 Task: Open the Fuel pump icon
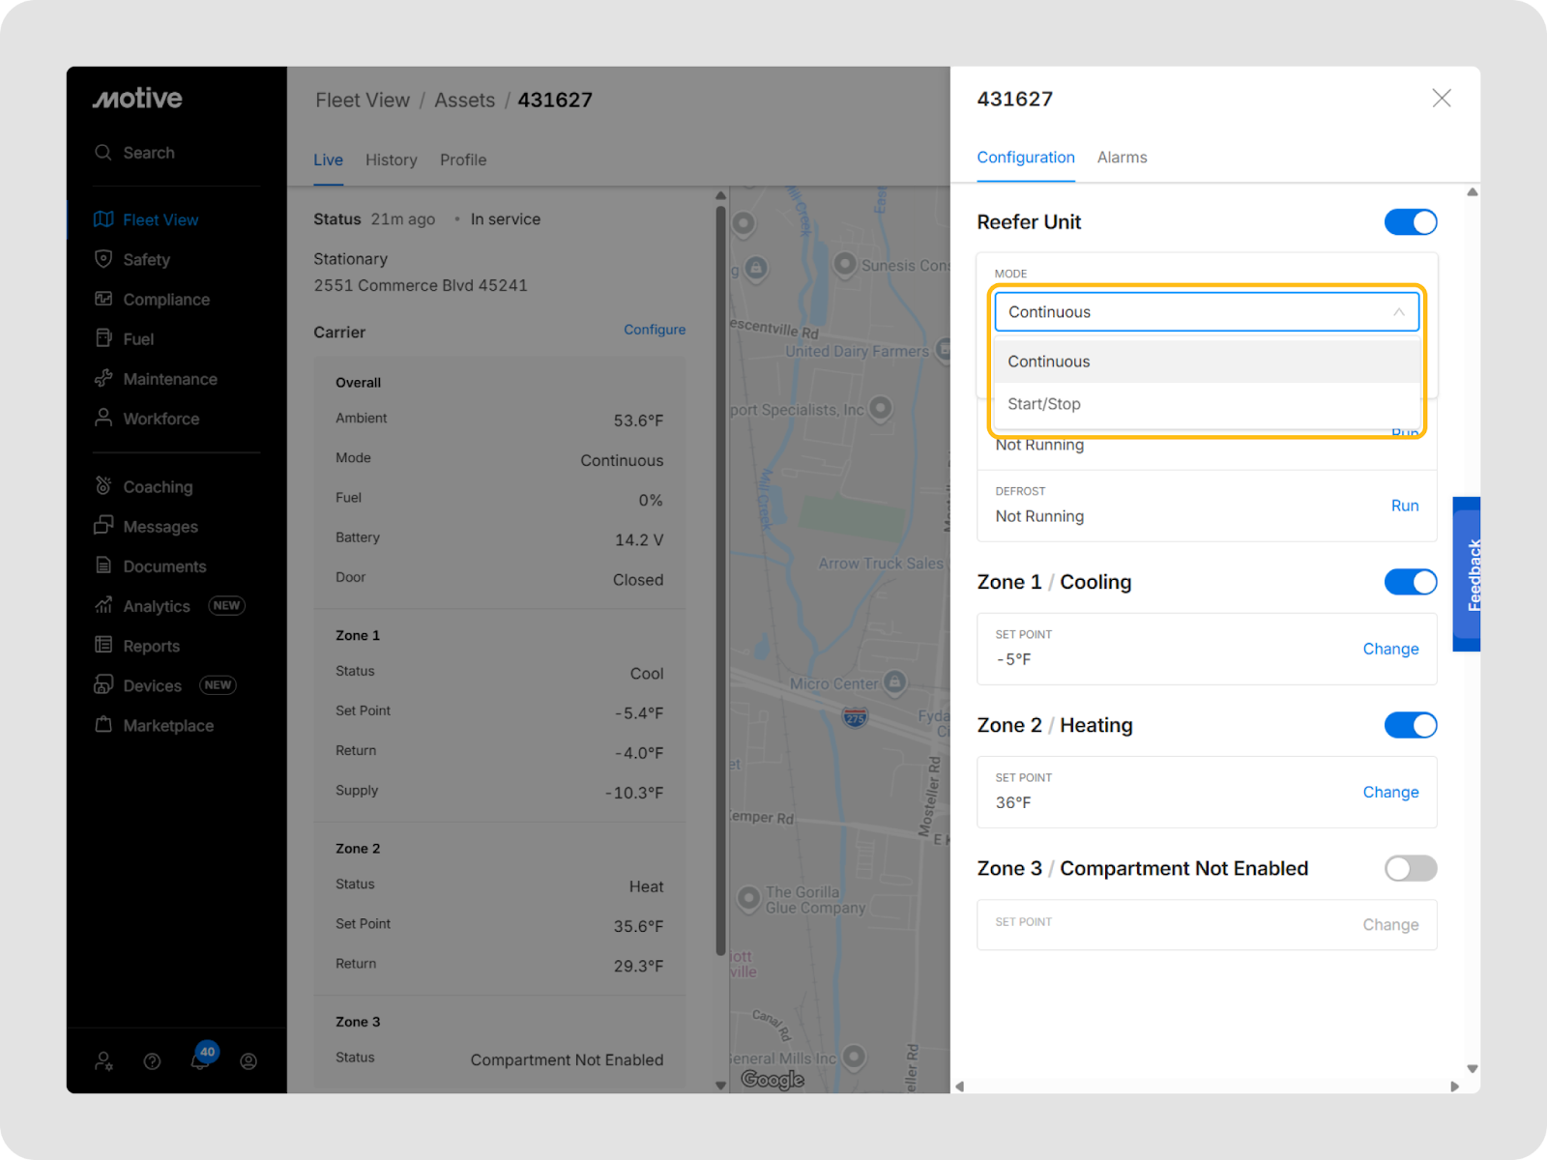coord(103,338)
